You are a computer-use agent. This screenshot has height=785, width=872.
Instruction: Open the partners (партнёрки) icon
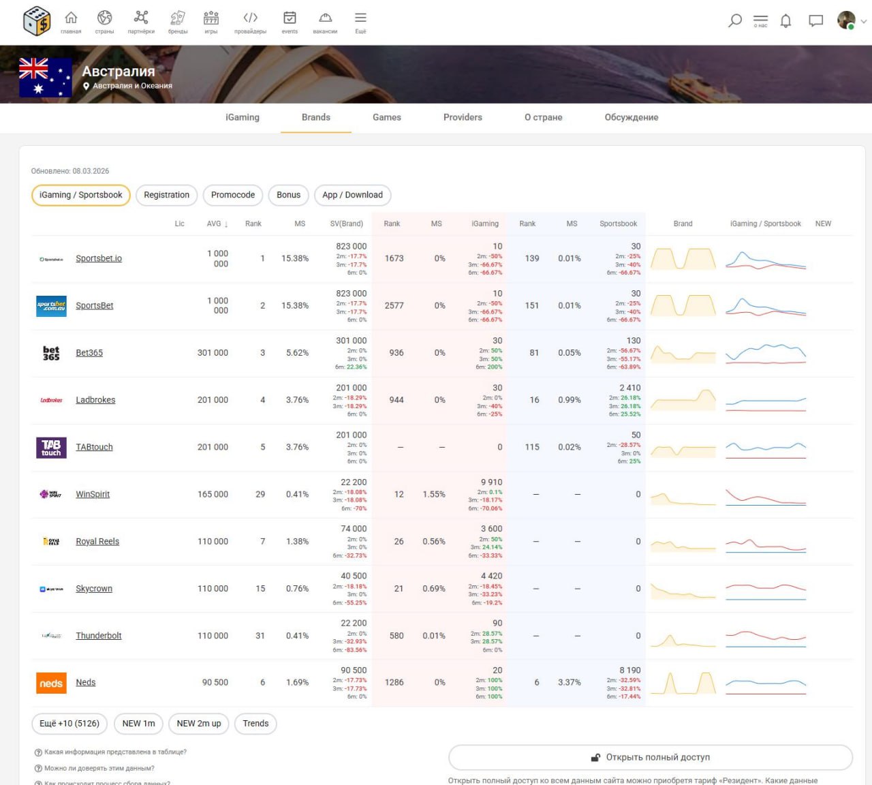[x=141, y=21]
